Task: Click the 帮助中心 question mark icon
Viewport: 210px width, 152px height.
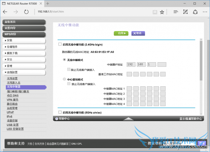Action: click(x=57, y=119)
